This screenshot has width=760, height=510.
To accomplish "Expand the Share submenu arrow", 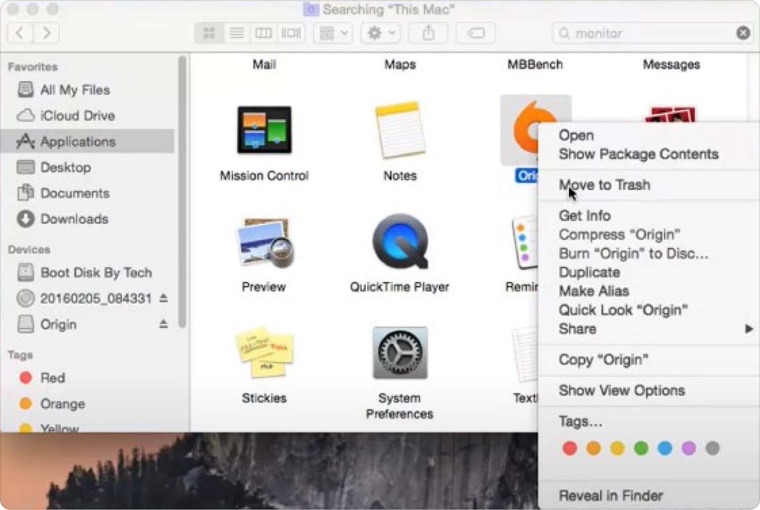I will [x=748, y=329].
